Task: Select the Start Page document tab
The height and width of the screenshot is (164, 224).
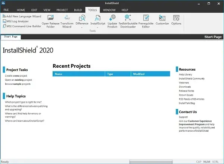Action: point(11,37)
